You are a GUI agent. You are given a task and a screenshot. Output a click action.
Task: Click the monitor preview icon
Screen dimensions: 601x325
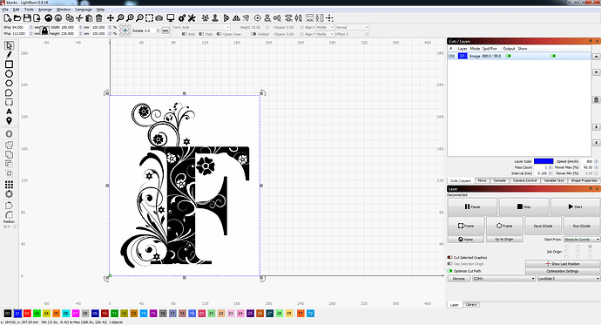[x=171, y=18]
